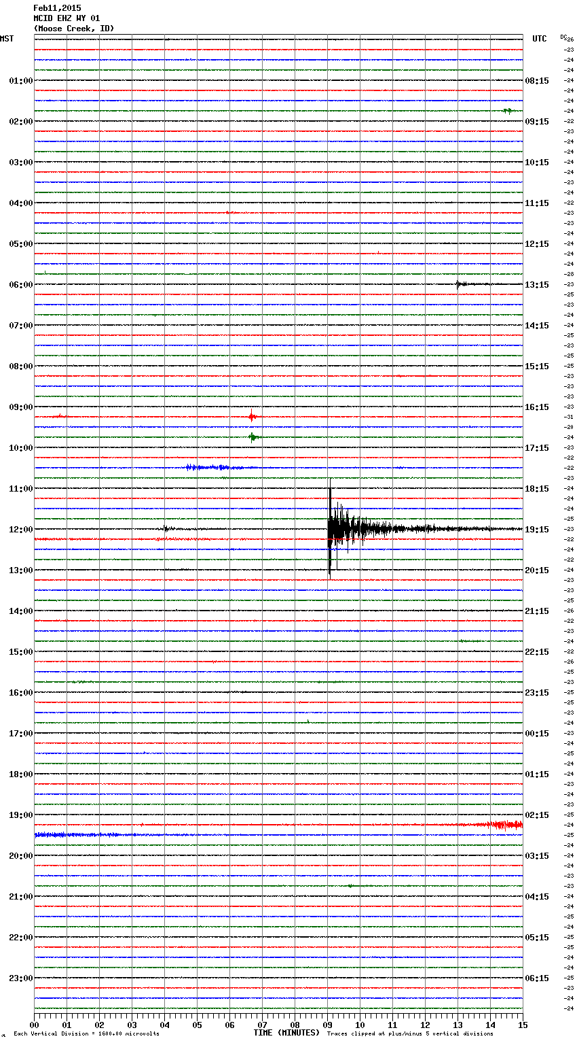Viewport: 577px width, 1043px height.
Task: Click the 15 minute tick label on the x-axis
Action: [522, 1025]
